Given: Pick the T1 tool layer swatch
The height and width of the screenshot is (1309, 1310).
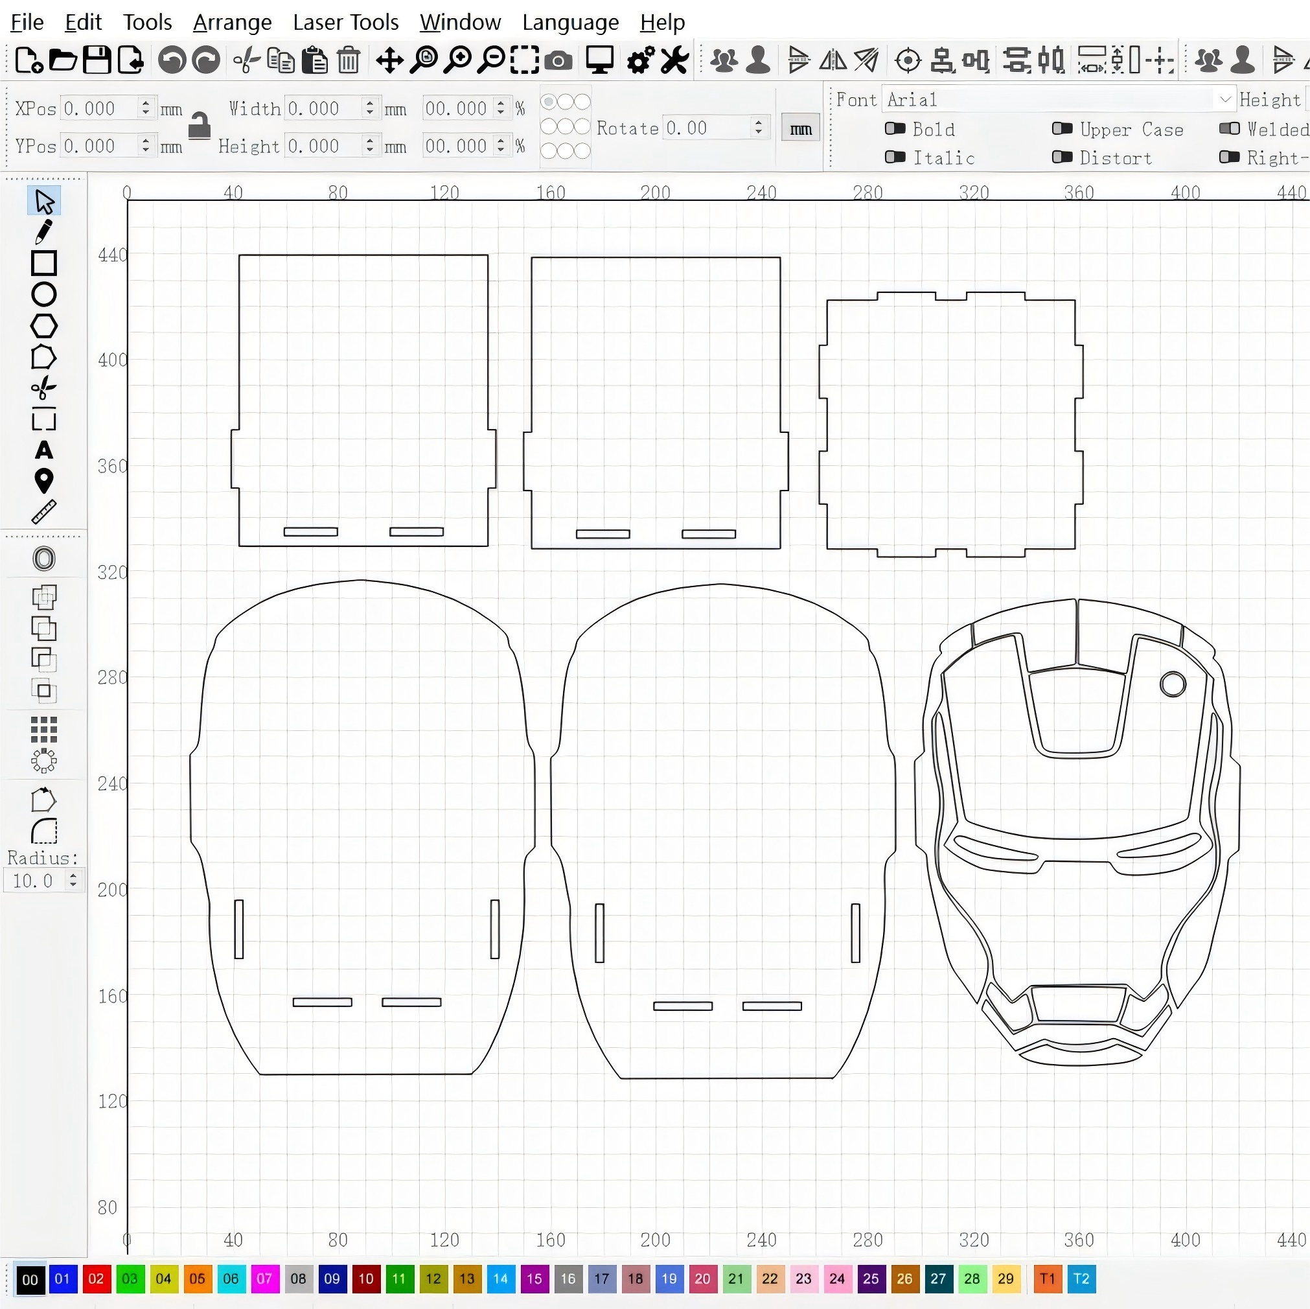Looking at the screenshot, I should pos(1048,1279).
